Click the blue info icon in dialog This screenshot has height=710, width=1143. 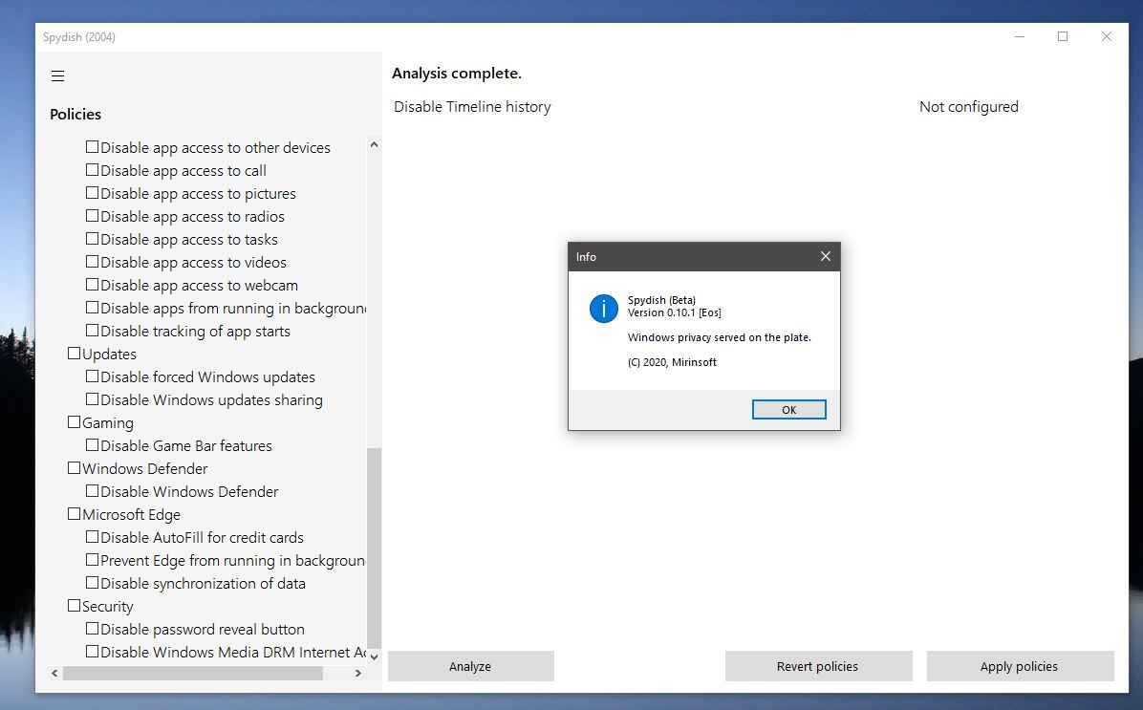tap(604, 309)
